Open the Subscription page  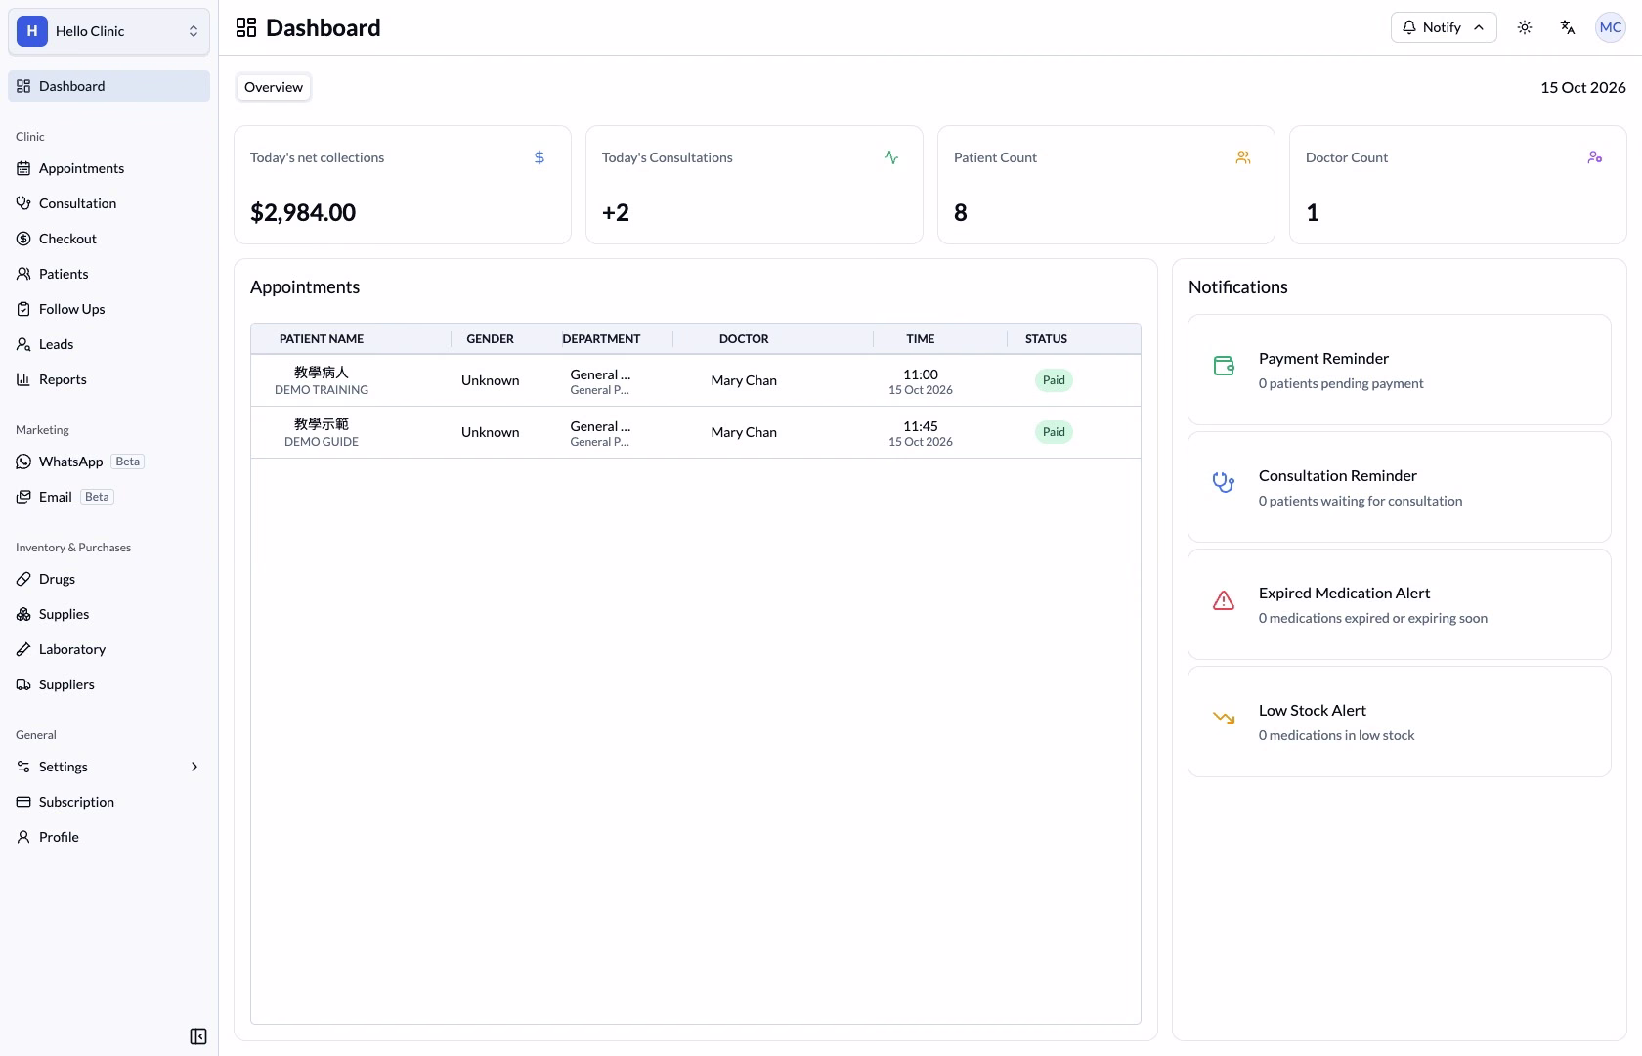coord(108,802)
